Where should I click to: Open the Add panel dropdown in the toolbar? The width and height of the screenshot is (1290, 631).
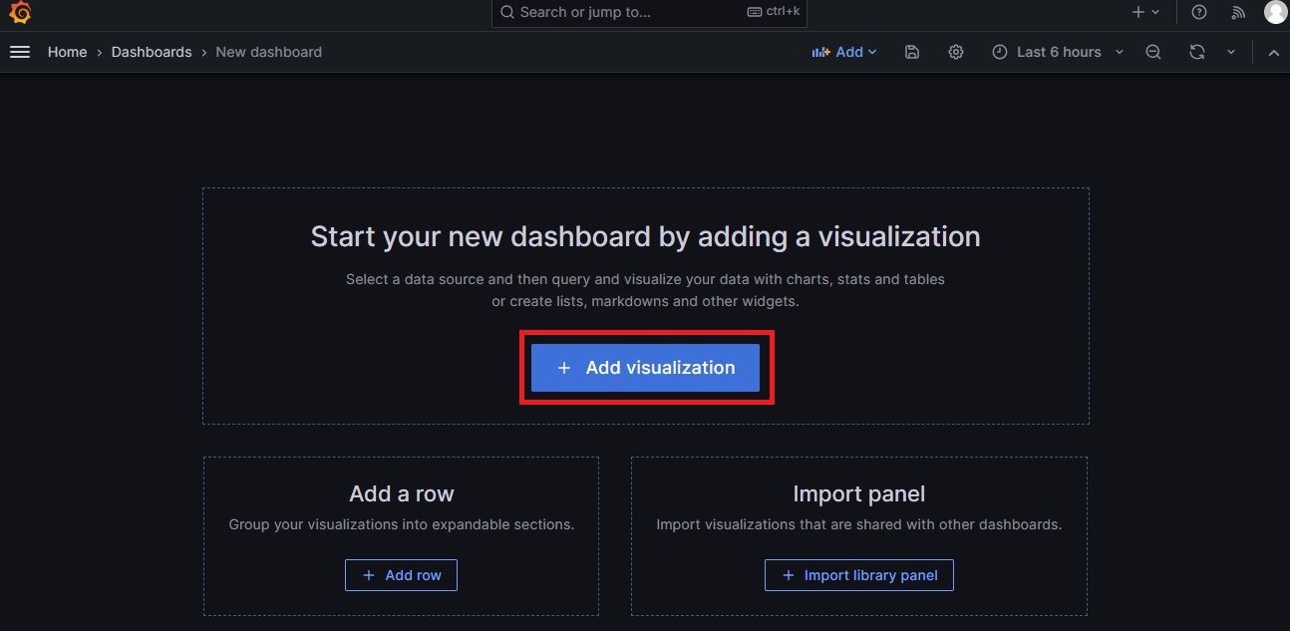coord(844,51)
